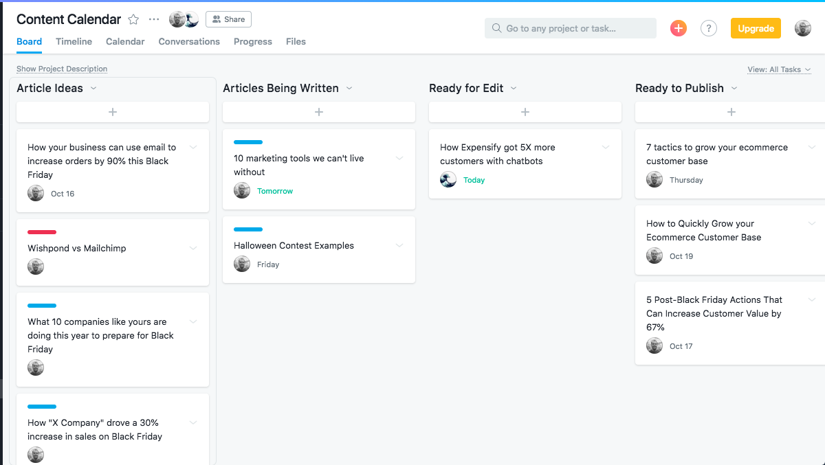The width and height of the screenshot is (825, 465).
Task: Expand the Ready for Edit column menu
Action: pyautogui.click(x=514, y=88)
